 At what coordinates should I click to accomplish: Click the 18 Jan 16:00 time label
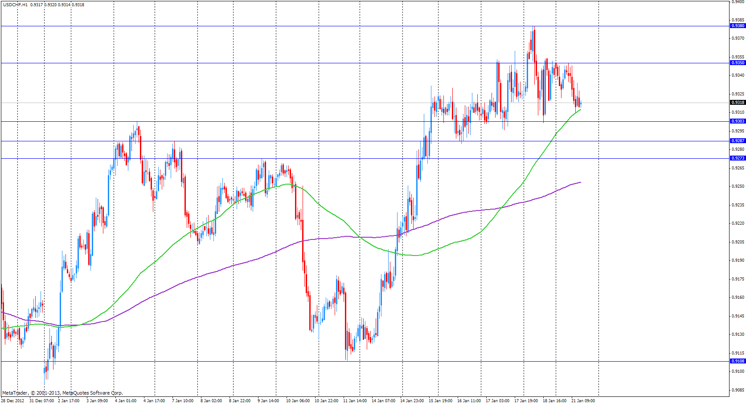(x=554, y=401)
